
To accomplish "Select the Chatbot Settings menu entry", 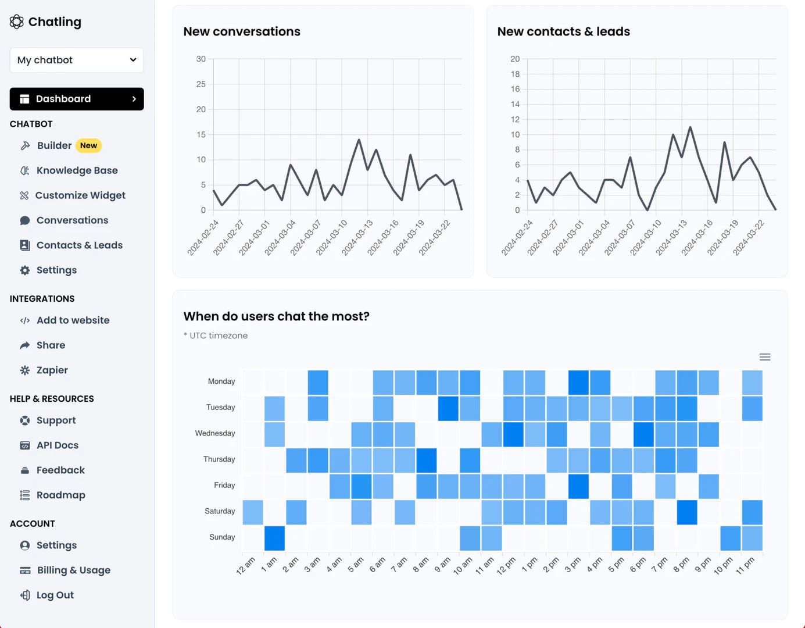I will [x=56, y=270].
